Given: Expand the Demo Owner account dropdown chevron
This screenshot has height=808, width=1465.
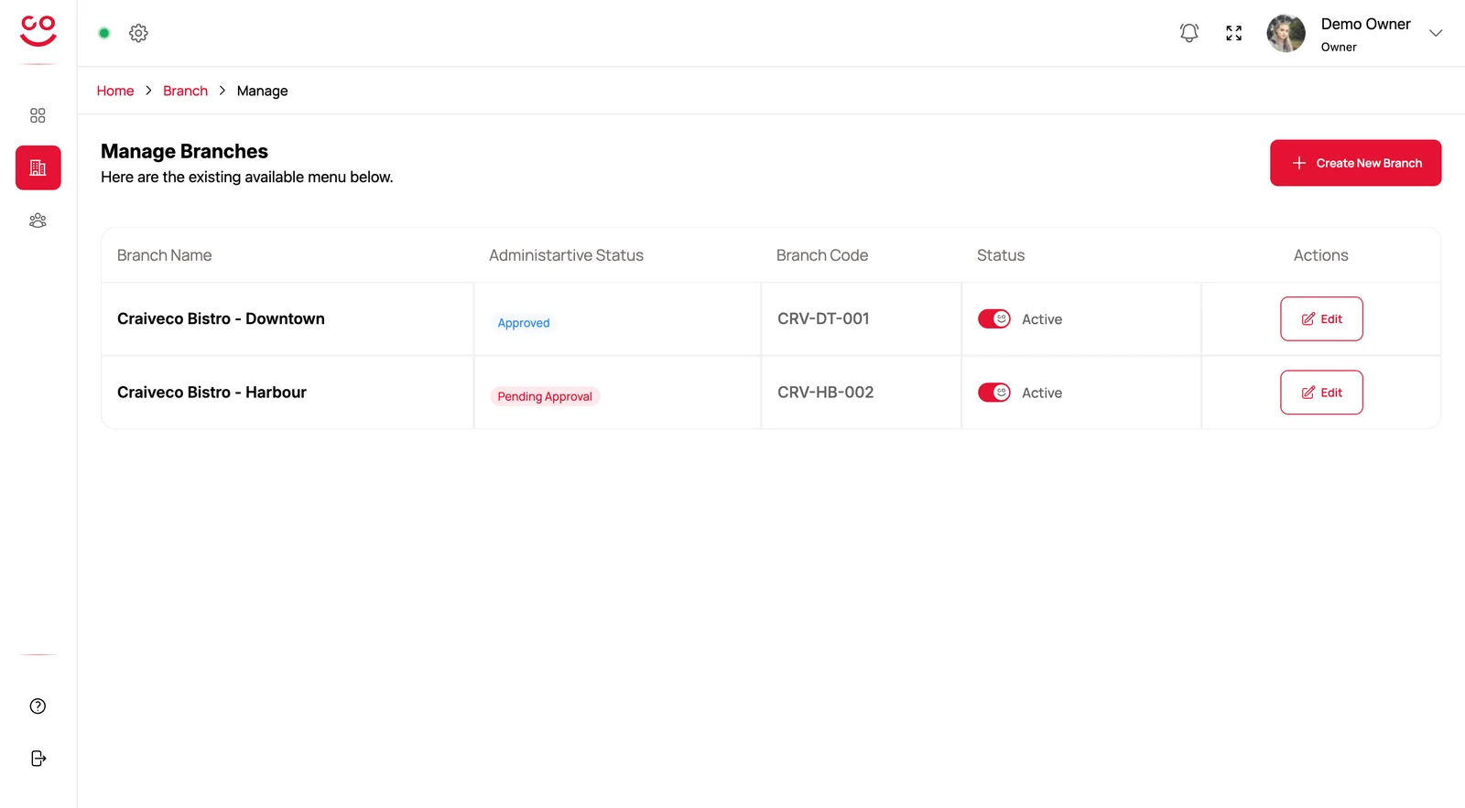Looking at the screenshot, I should click(1436, 33).
